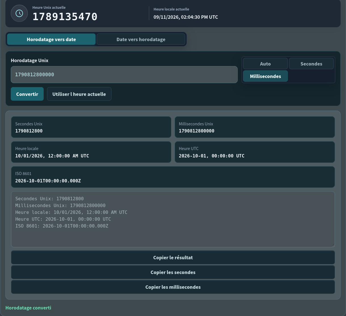This screenshot has height=316, width=346.
Task: Select the Millisecondes unit option
Action: pos(265,76)
